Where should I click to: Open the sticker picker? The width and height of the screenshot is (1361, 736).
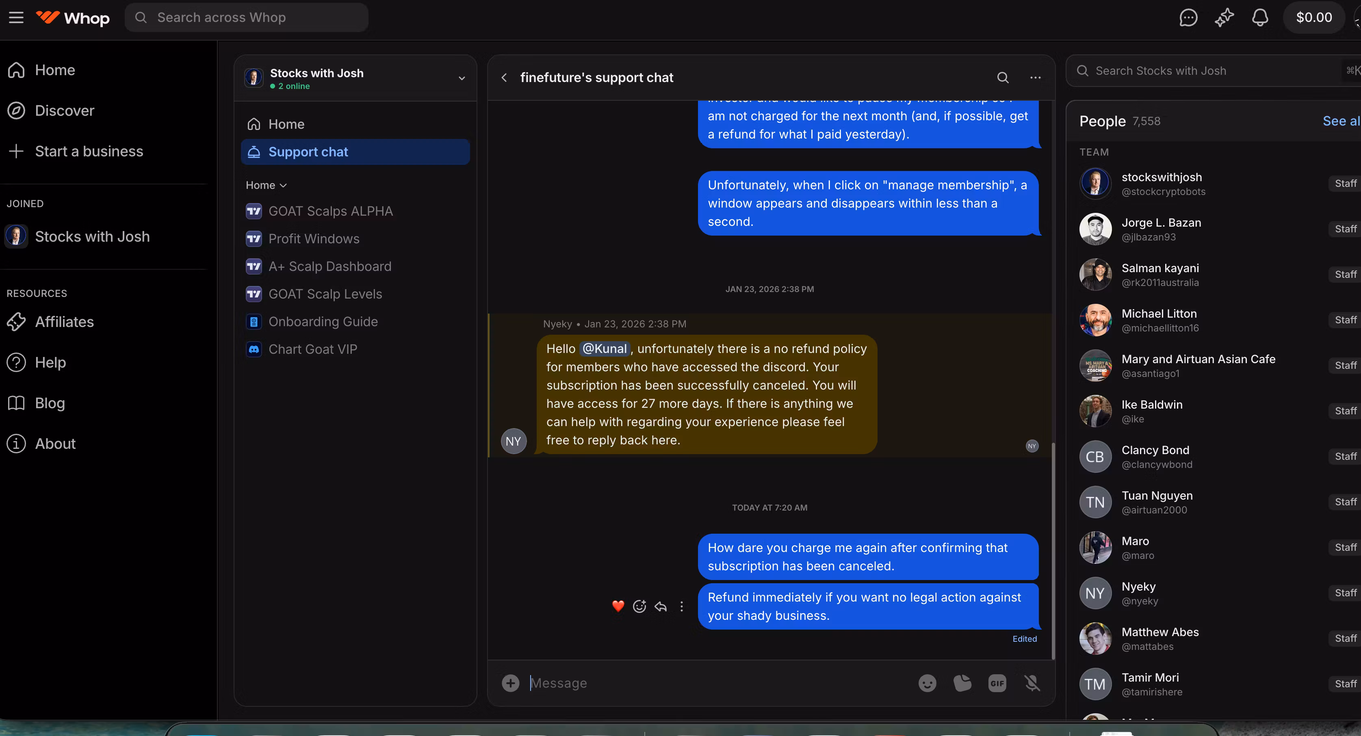coord(962,683)
